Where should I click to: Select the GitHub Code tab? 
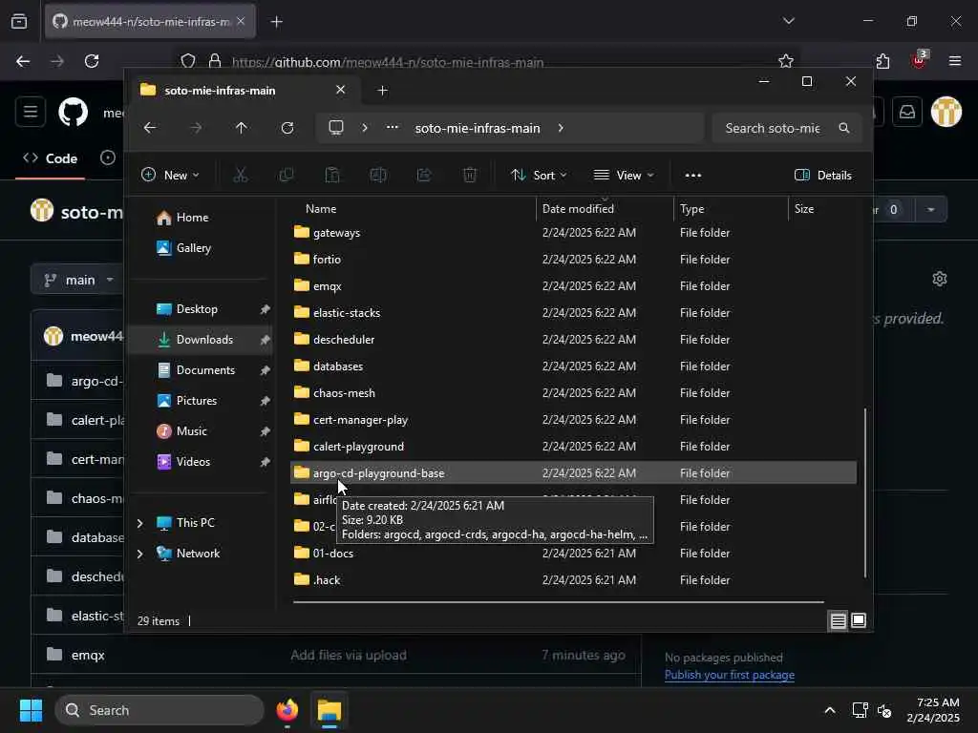click(51, 158)
